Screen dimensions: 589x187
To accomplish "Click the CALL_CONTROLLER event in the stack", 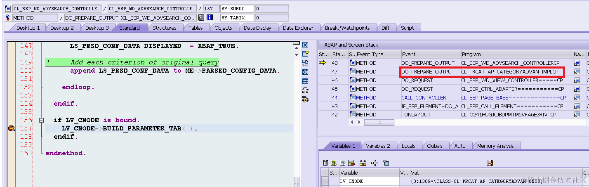I will [424, 98].
